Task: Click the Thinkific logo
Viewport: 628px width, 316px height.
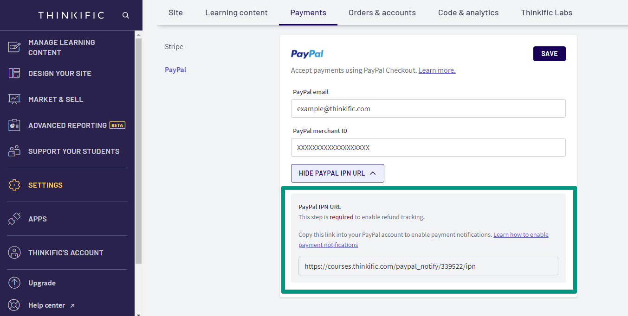Action: point(71,15)
